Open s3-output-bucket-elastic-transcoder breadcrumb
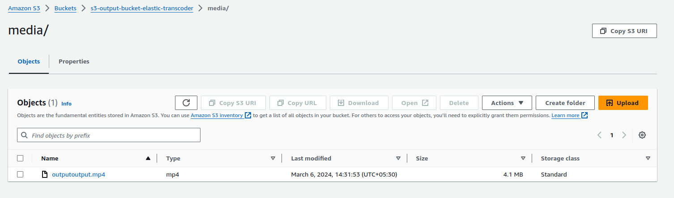Viewport: 674px width, 198px height. [142, 8]
